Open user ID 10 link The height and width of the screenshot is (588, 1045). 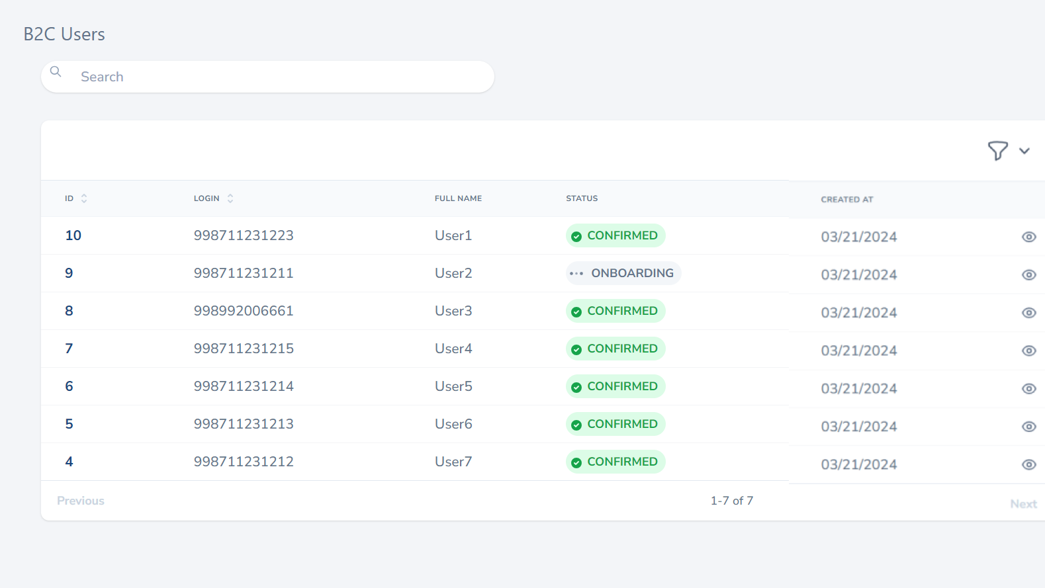click(x=73, y=235)
